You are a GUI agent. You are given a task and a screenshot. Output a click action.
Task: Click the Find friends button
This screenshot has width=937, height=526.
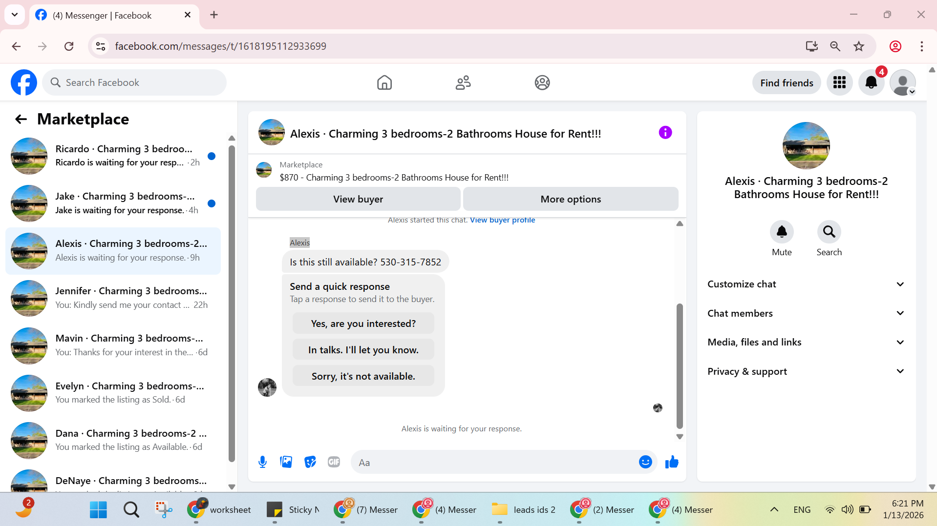(787, 83)
